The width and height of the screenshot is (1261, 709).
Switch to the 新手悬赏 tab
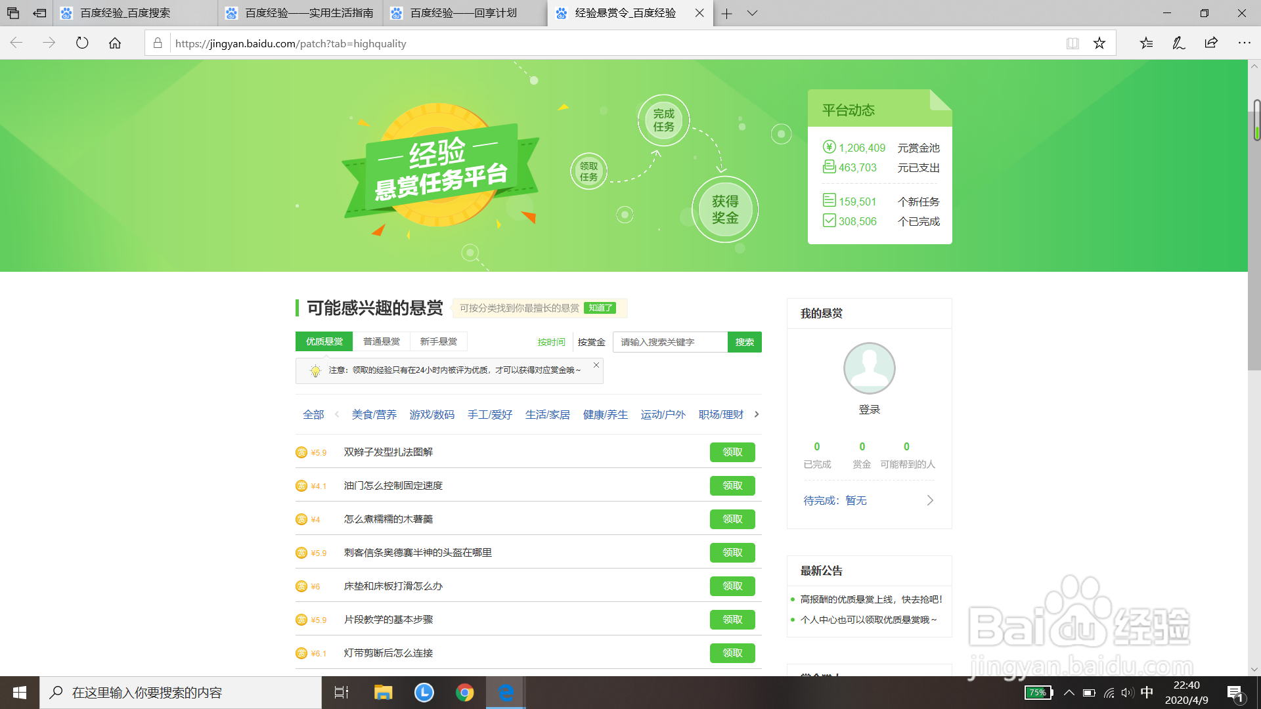pos(438,341)
